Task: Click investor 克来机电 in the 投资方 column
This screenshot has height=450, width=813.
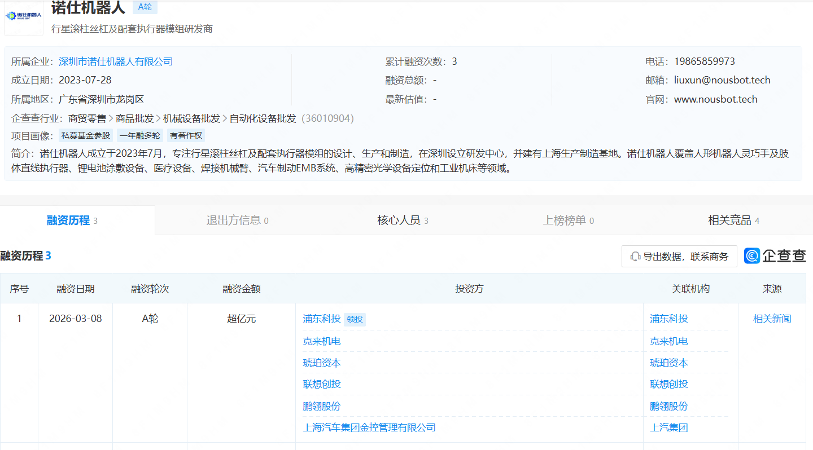Action: click(322, 341)
